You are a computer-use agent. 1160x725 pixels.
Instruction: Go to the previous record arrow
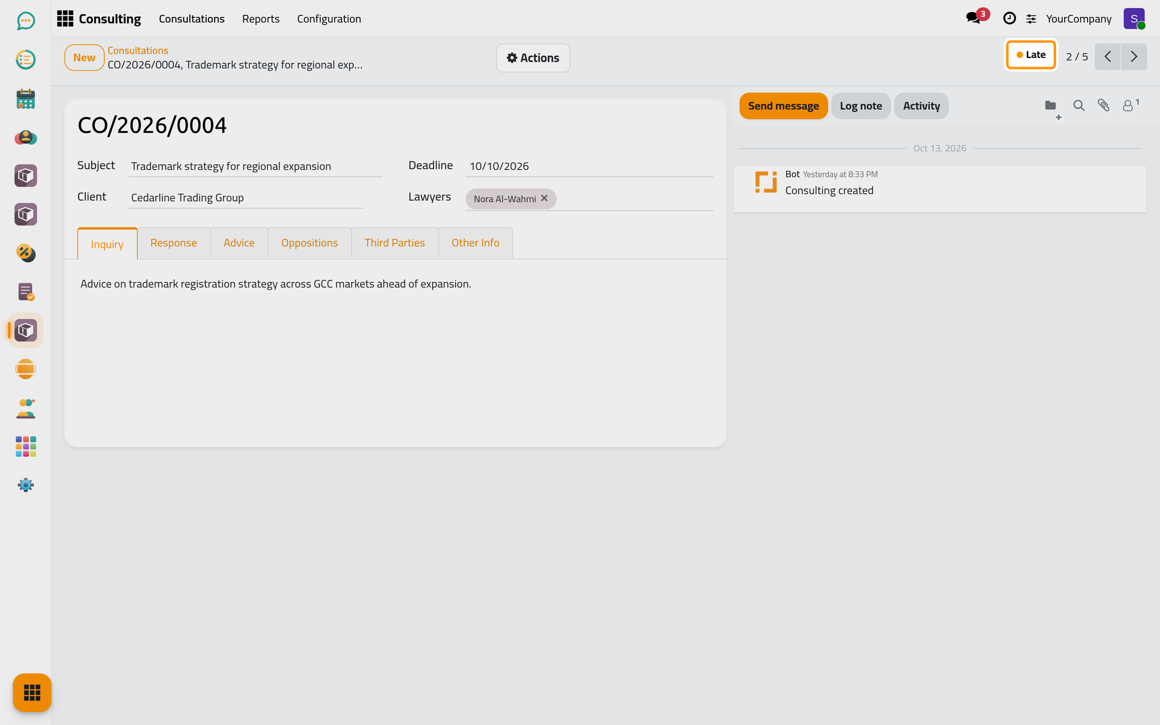coord(1107,57)
